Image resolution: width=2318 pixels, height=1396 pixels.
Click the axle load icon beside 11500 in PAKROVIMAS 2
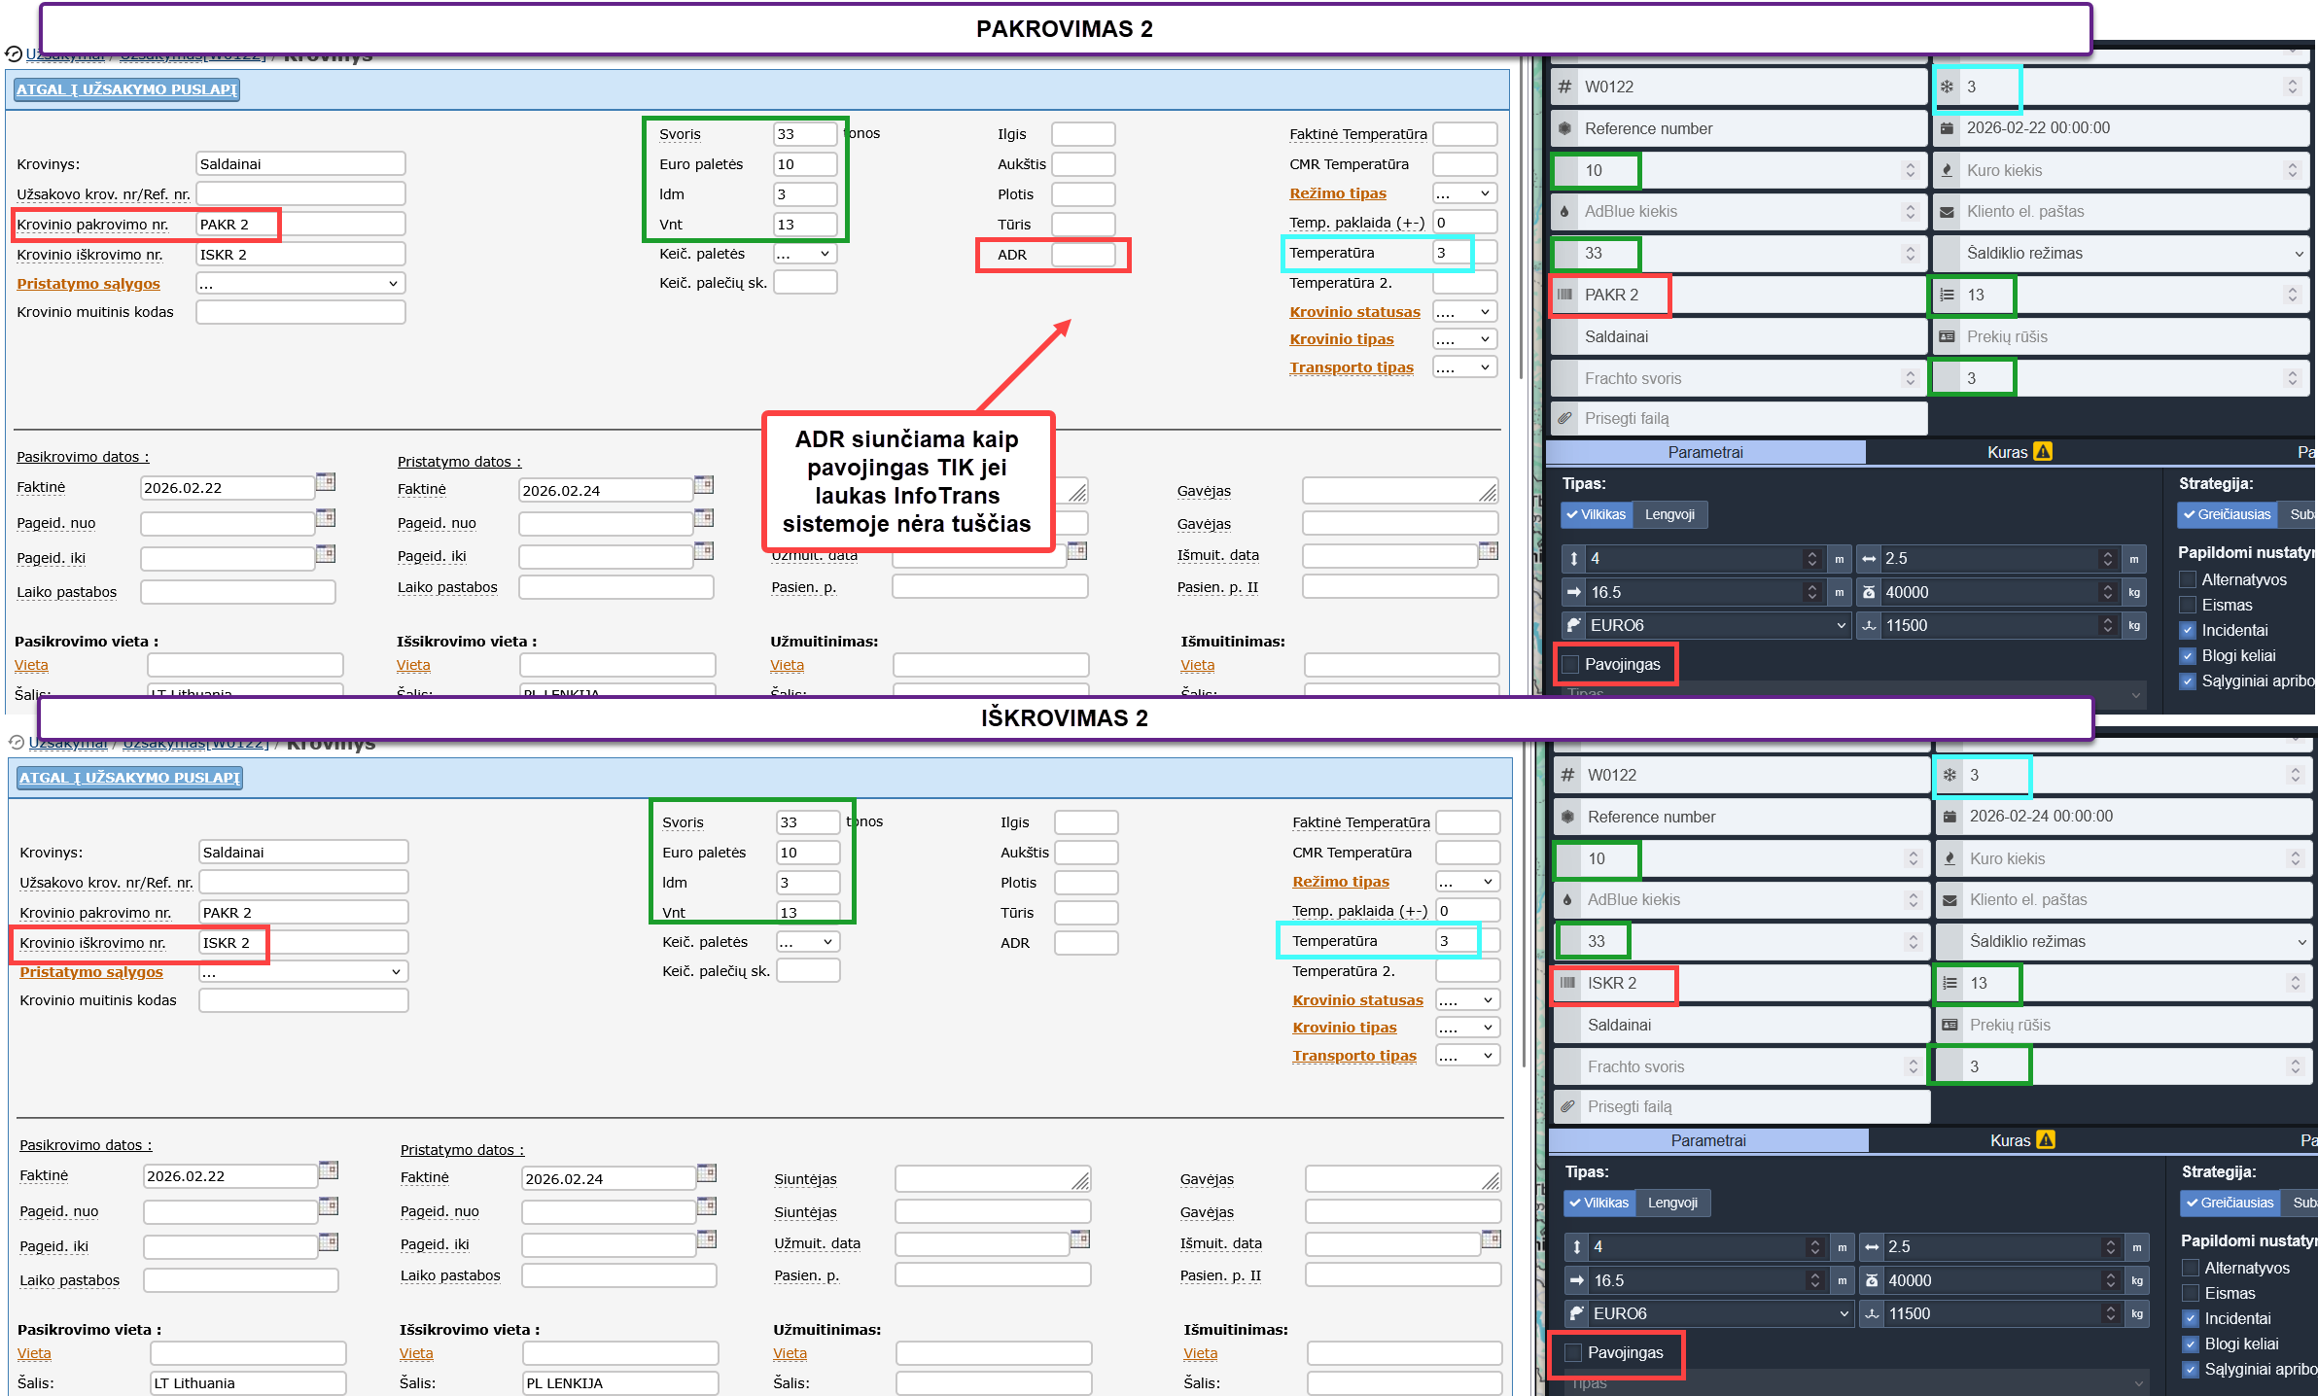[x=1869, y=625]
